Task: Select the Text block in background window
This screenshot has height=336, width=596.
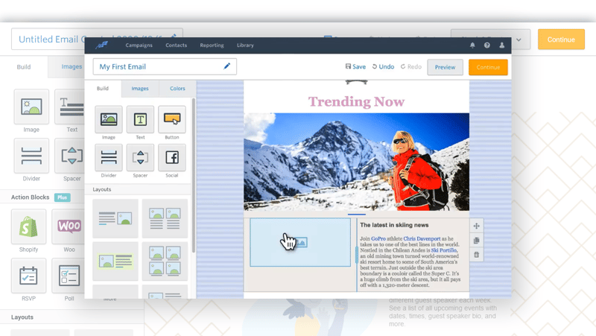Action: click(x=70, y=107)
